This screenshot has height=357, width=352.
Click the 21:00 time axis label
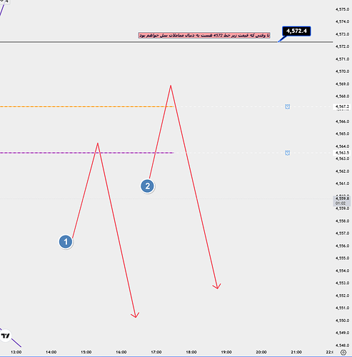(x=296, y=352)
